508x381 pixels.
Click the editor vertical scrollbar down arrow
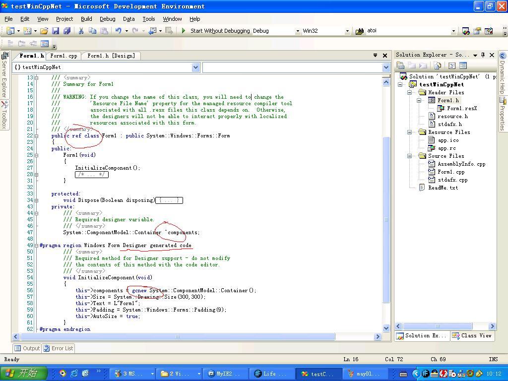pos(386,328)
